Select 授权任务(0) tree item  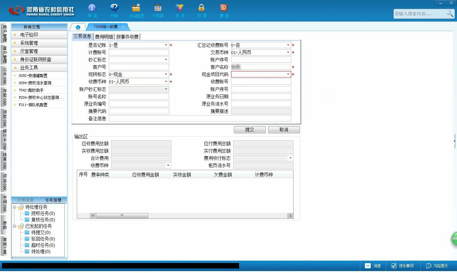point(40,213)
